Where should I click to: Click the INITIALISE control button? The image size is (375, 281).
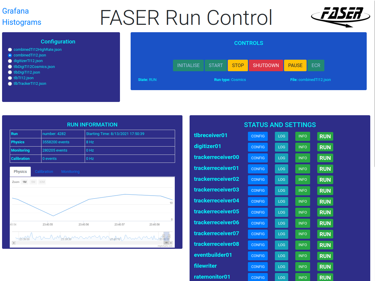(x=188, y=65)
